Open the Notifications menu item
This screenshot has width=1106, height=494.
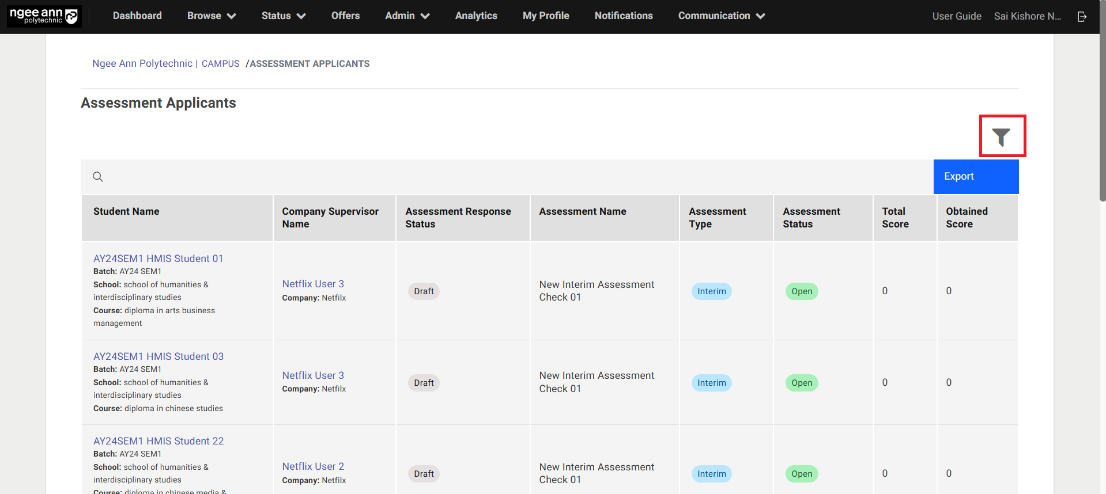(623, 16)
